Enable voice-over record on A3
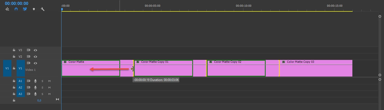The width and height of the screenshot is (384, 110). pos(36,94)
